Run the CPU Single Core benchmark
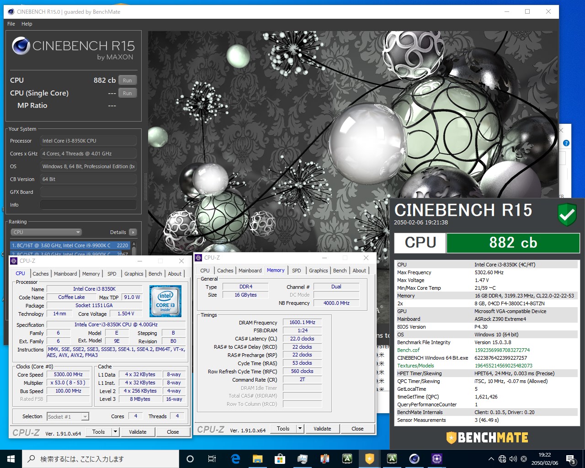The width and height of the screenshot is (585, 468). point(128,93)
